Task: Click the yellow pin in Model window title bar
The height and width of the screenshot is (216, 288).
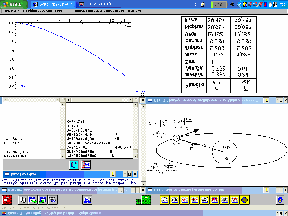Action: coord(113,174)
